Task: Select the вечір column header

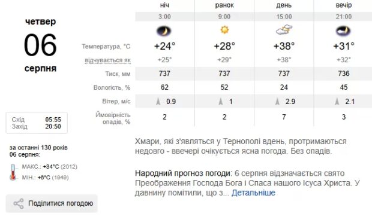Action: (x=344, y=5)
